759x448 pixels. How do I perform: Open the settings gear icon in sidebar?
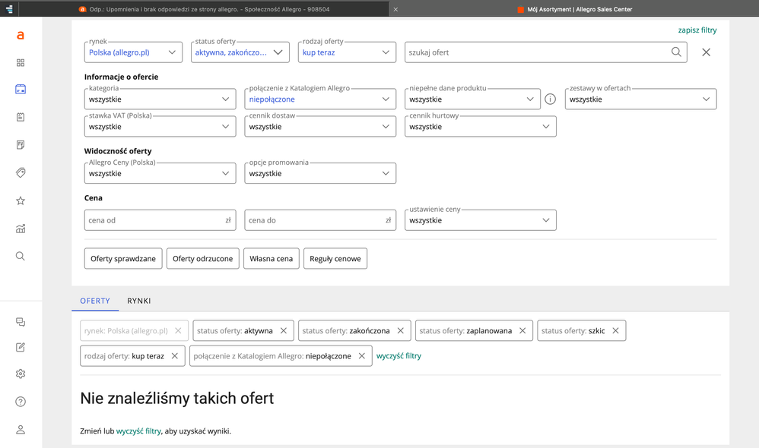[x=21, y=374]
